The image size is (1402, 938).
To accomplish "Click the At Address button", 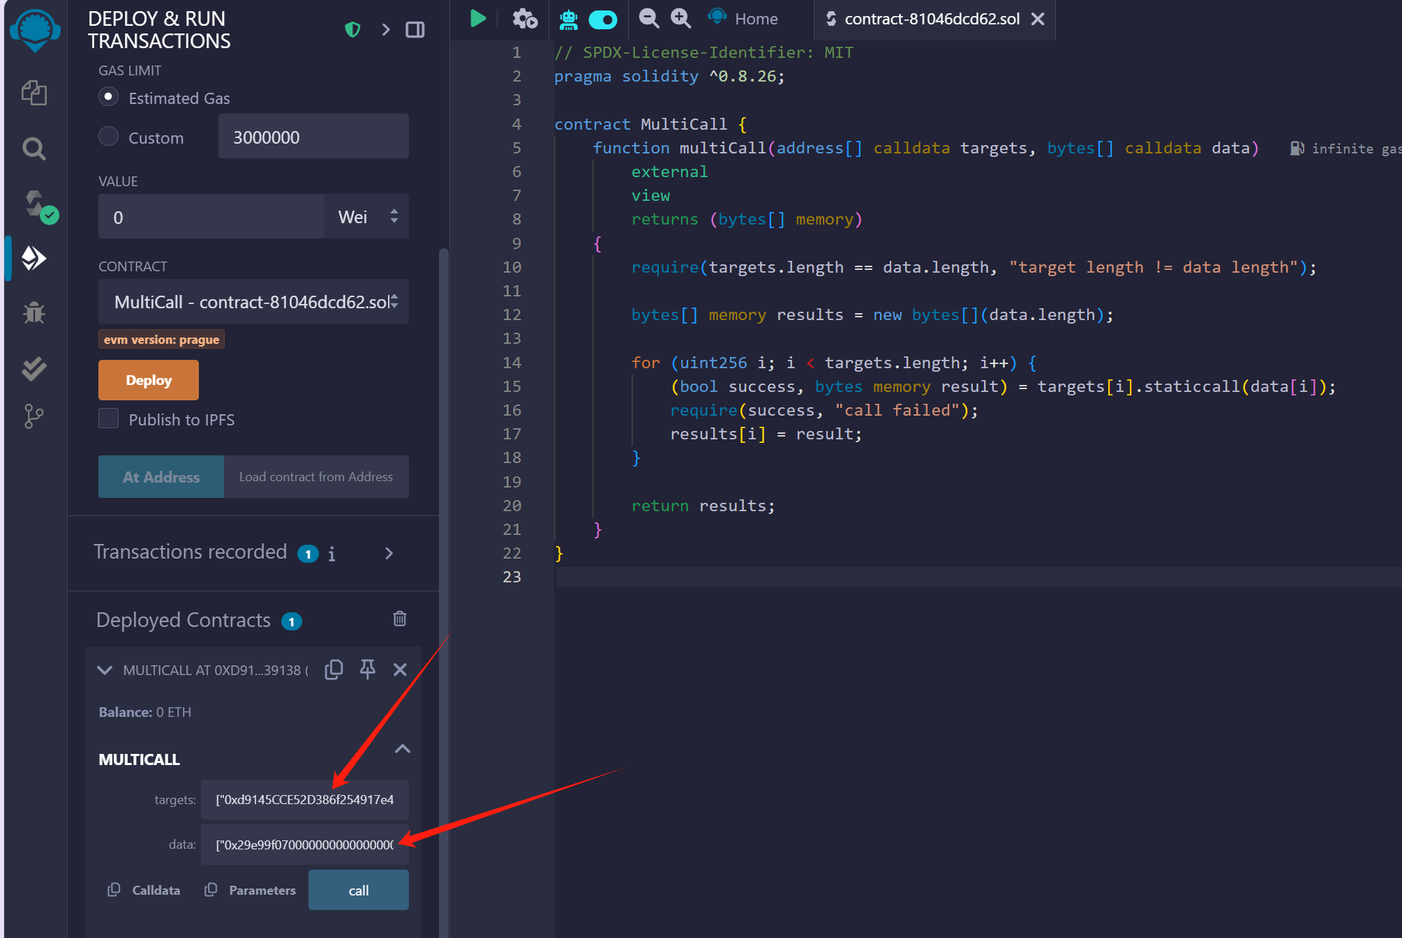I will pos(161,477).
